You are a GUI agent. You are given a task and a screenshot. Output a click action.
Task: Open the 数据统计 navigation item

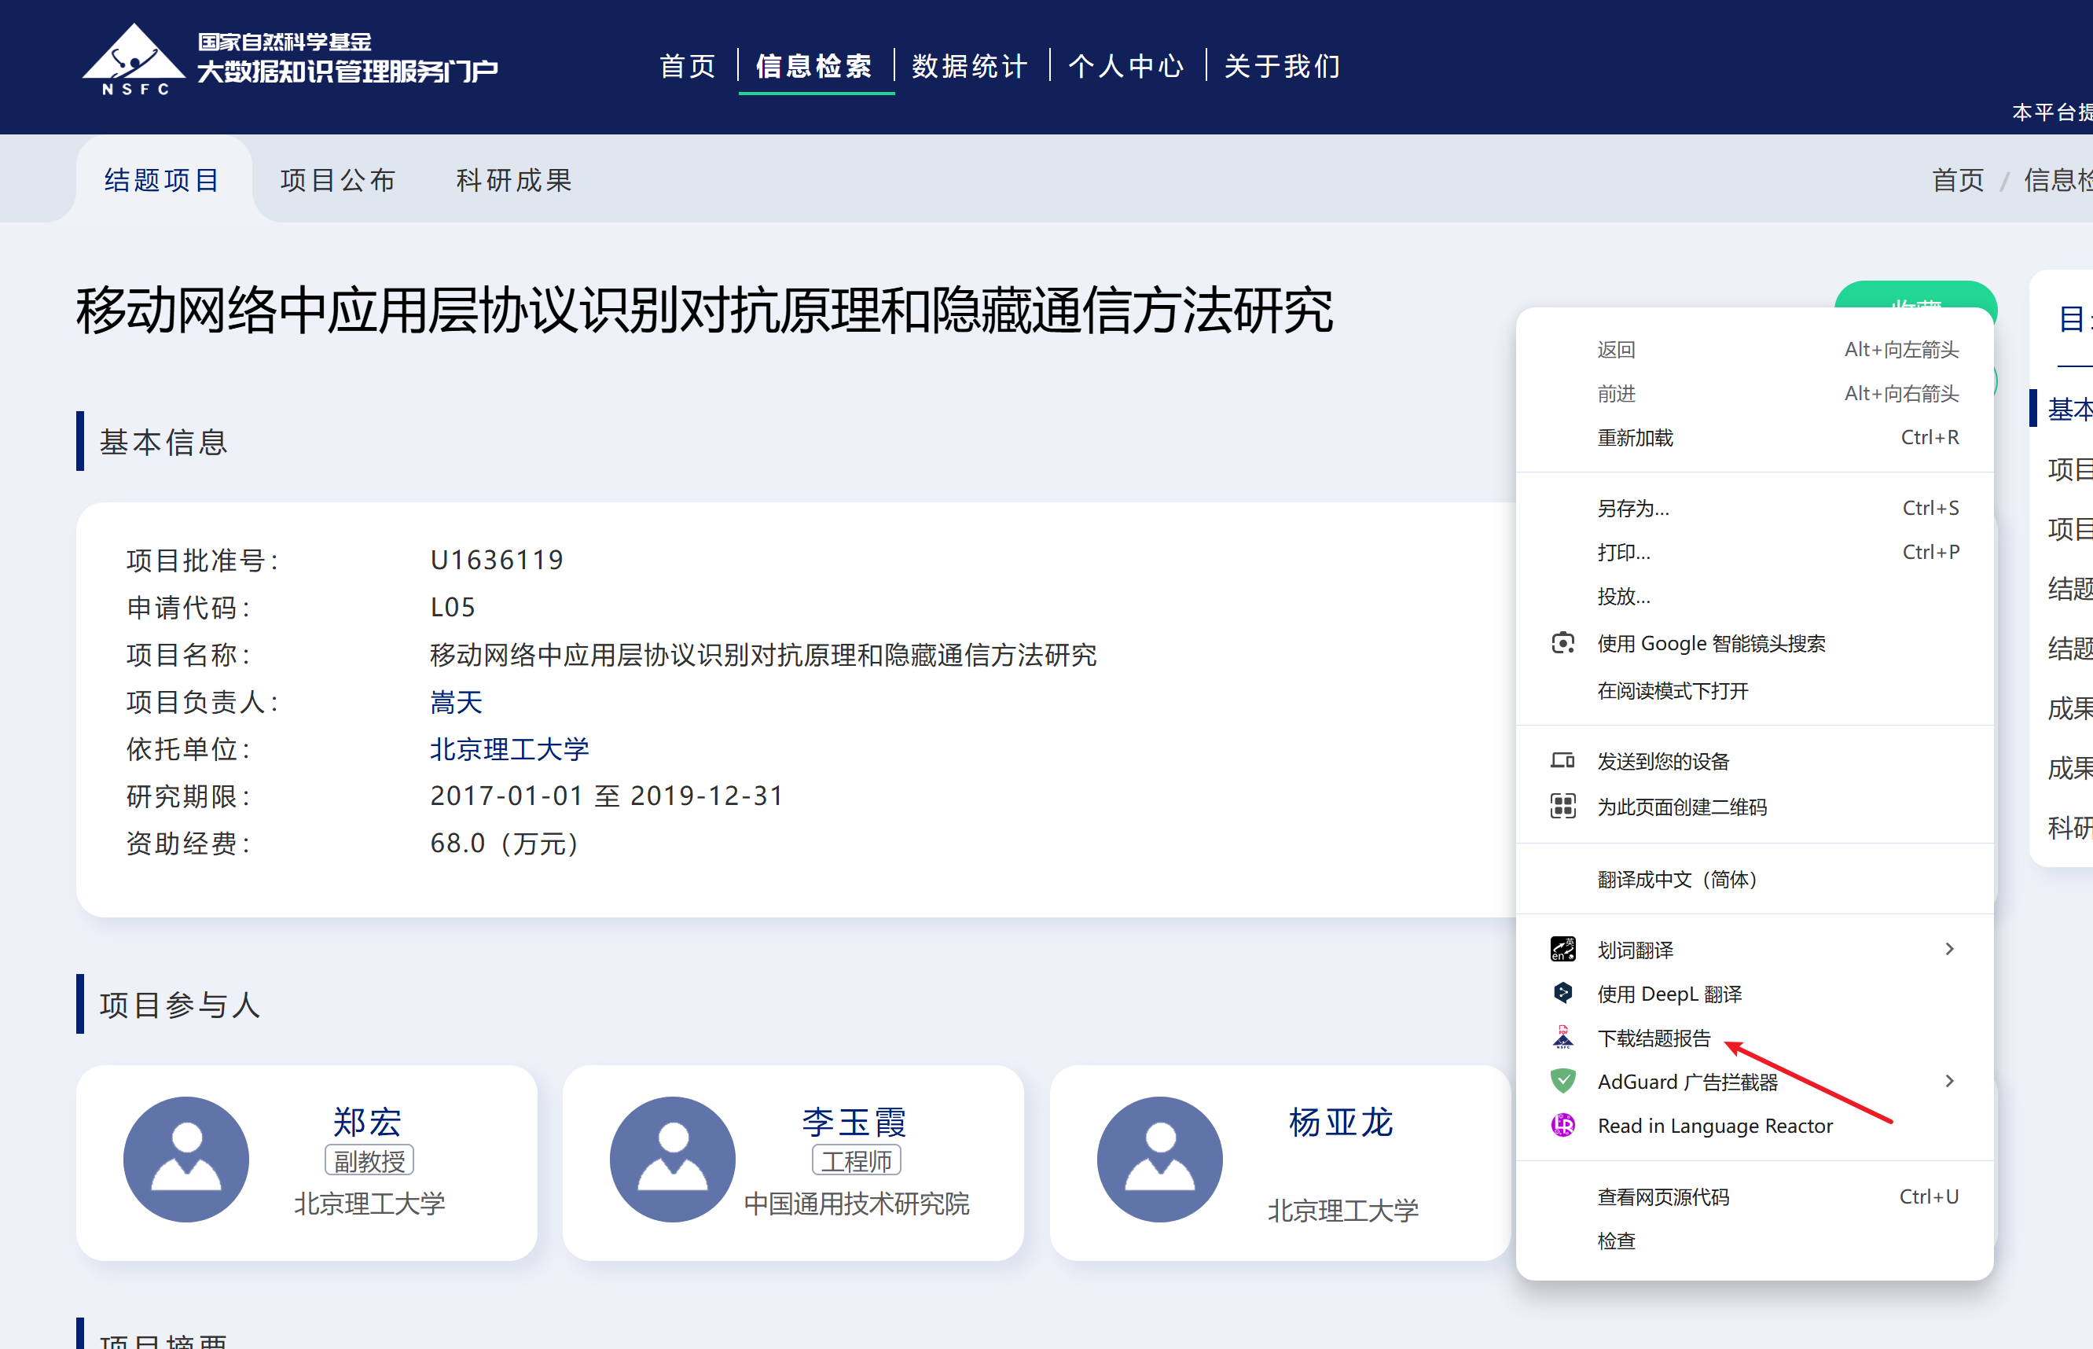(x=969, y=67)
